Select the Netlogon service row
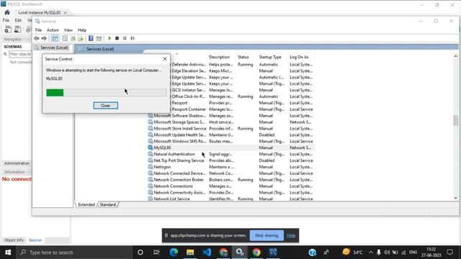461x259 pixels. [230, 167]
